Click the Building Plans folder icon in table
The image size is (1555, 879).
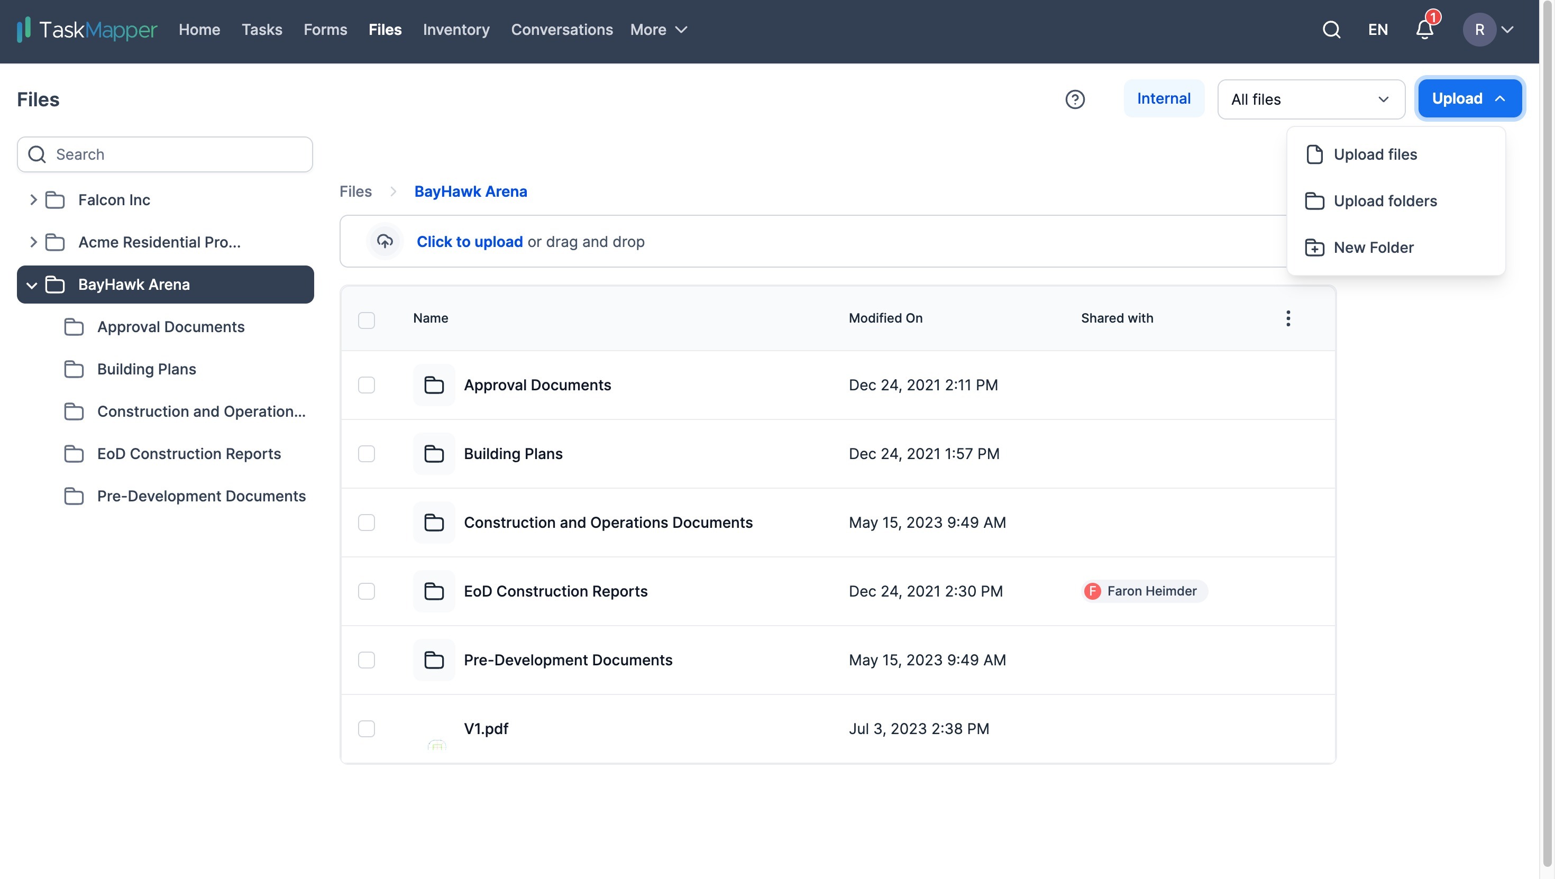(x=433, y=454)
